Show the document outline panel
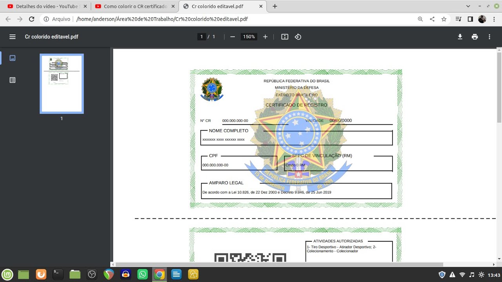The image size is (502, 282). coord(13,80)
